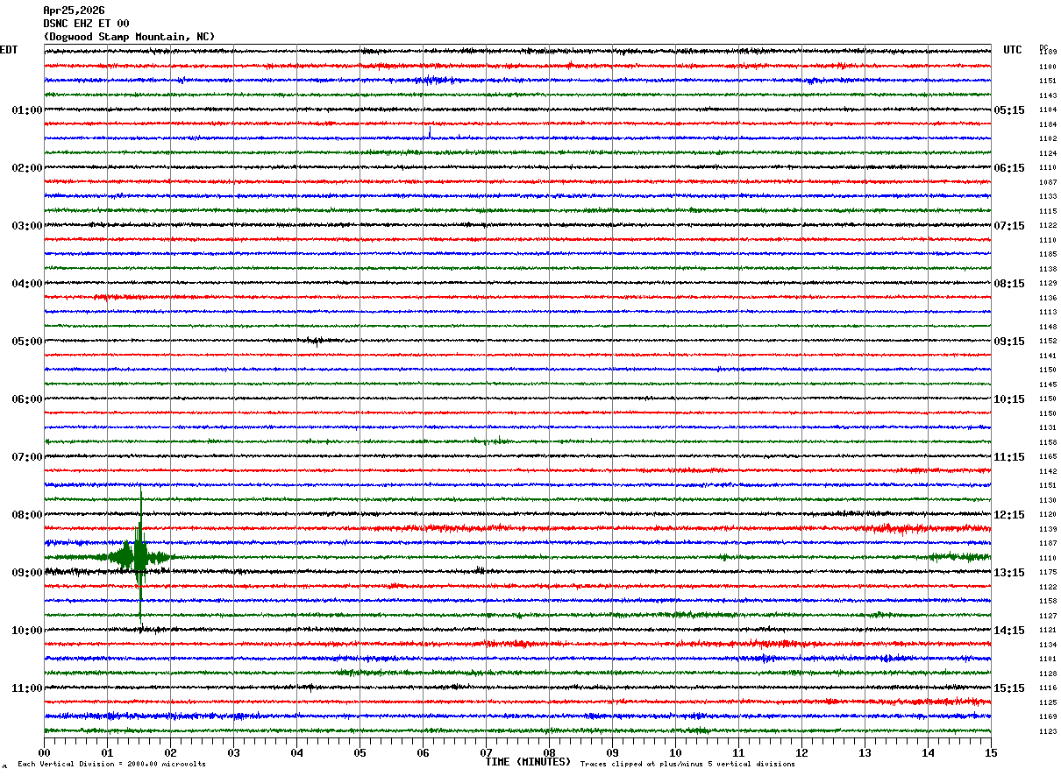
Task: Click the date header 'Apr25,2026'
Action: coord(74,11)
